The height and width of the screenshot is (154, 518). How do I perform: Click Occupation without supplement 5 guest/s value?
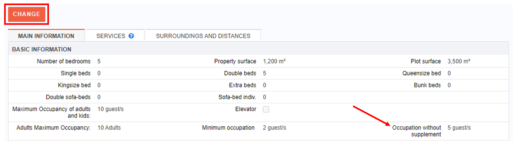pyautogui.click(x=459, y=128)
